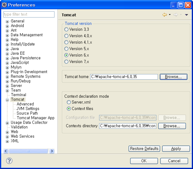
Task: Expand the Java tree node
Action: click(7, 49)
